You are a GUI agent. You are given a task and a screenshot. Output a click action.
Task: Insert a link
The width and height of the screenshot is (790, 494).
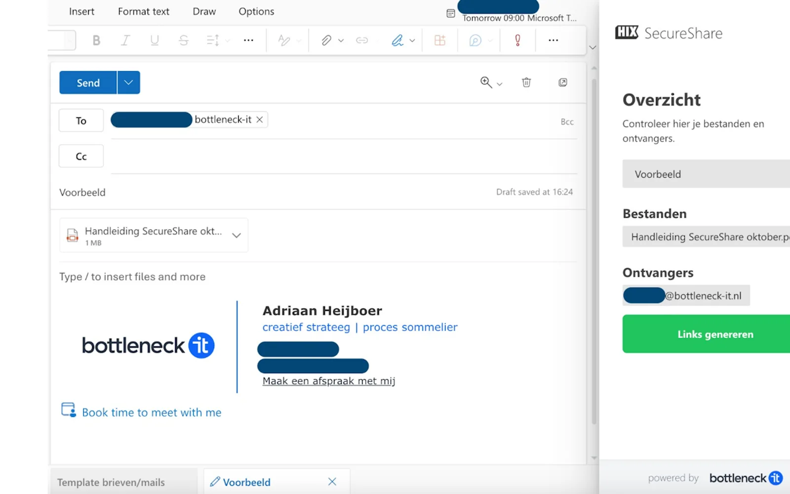pyautogui.click(x=362, y=41)
